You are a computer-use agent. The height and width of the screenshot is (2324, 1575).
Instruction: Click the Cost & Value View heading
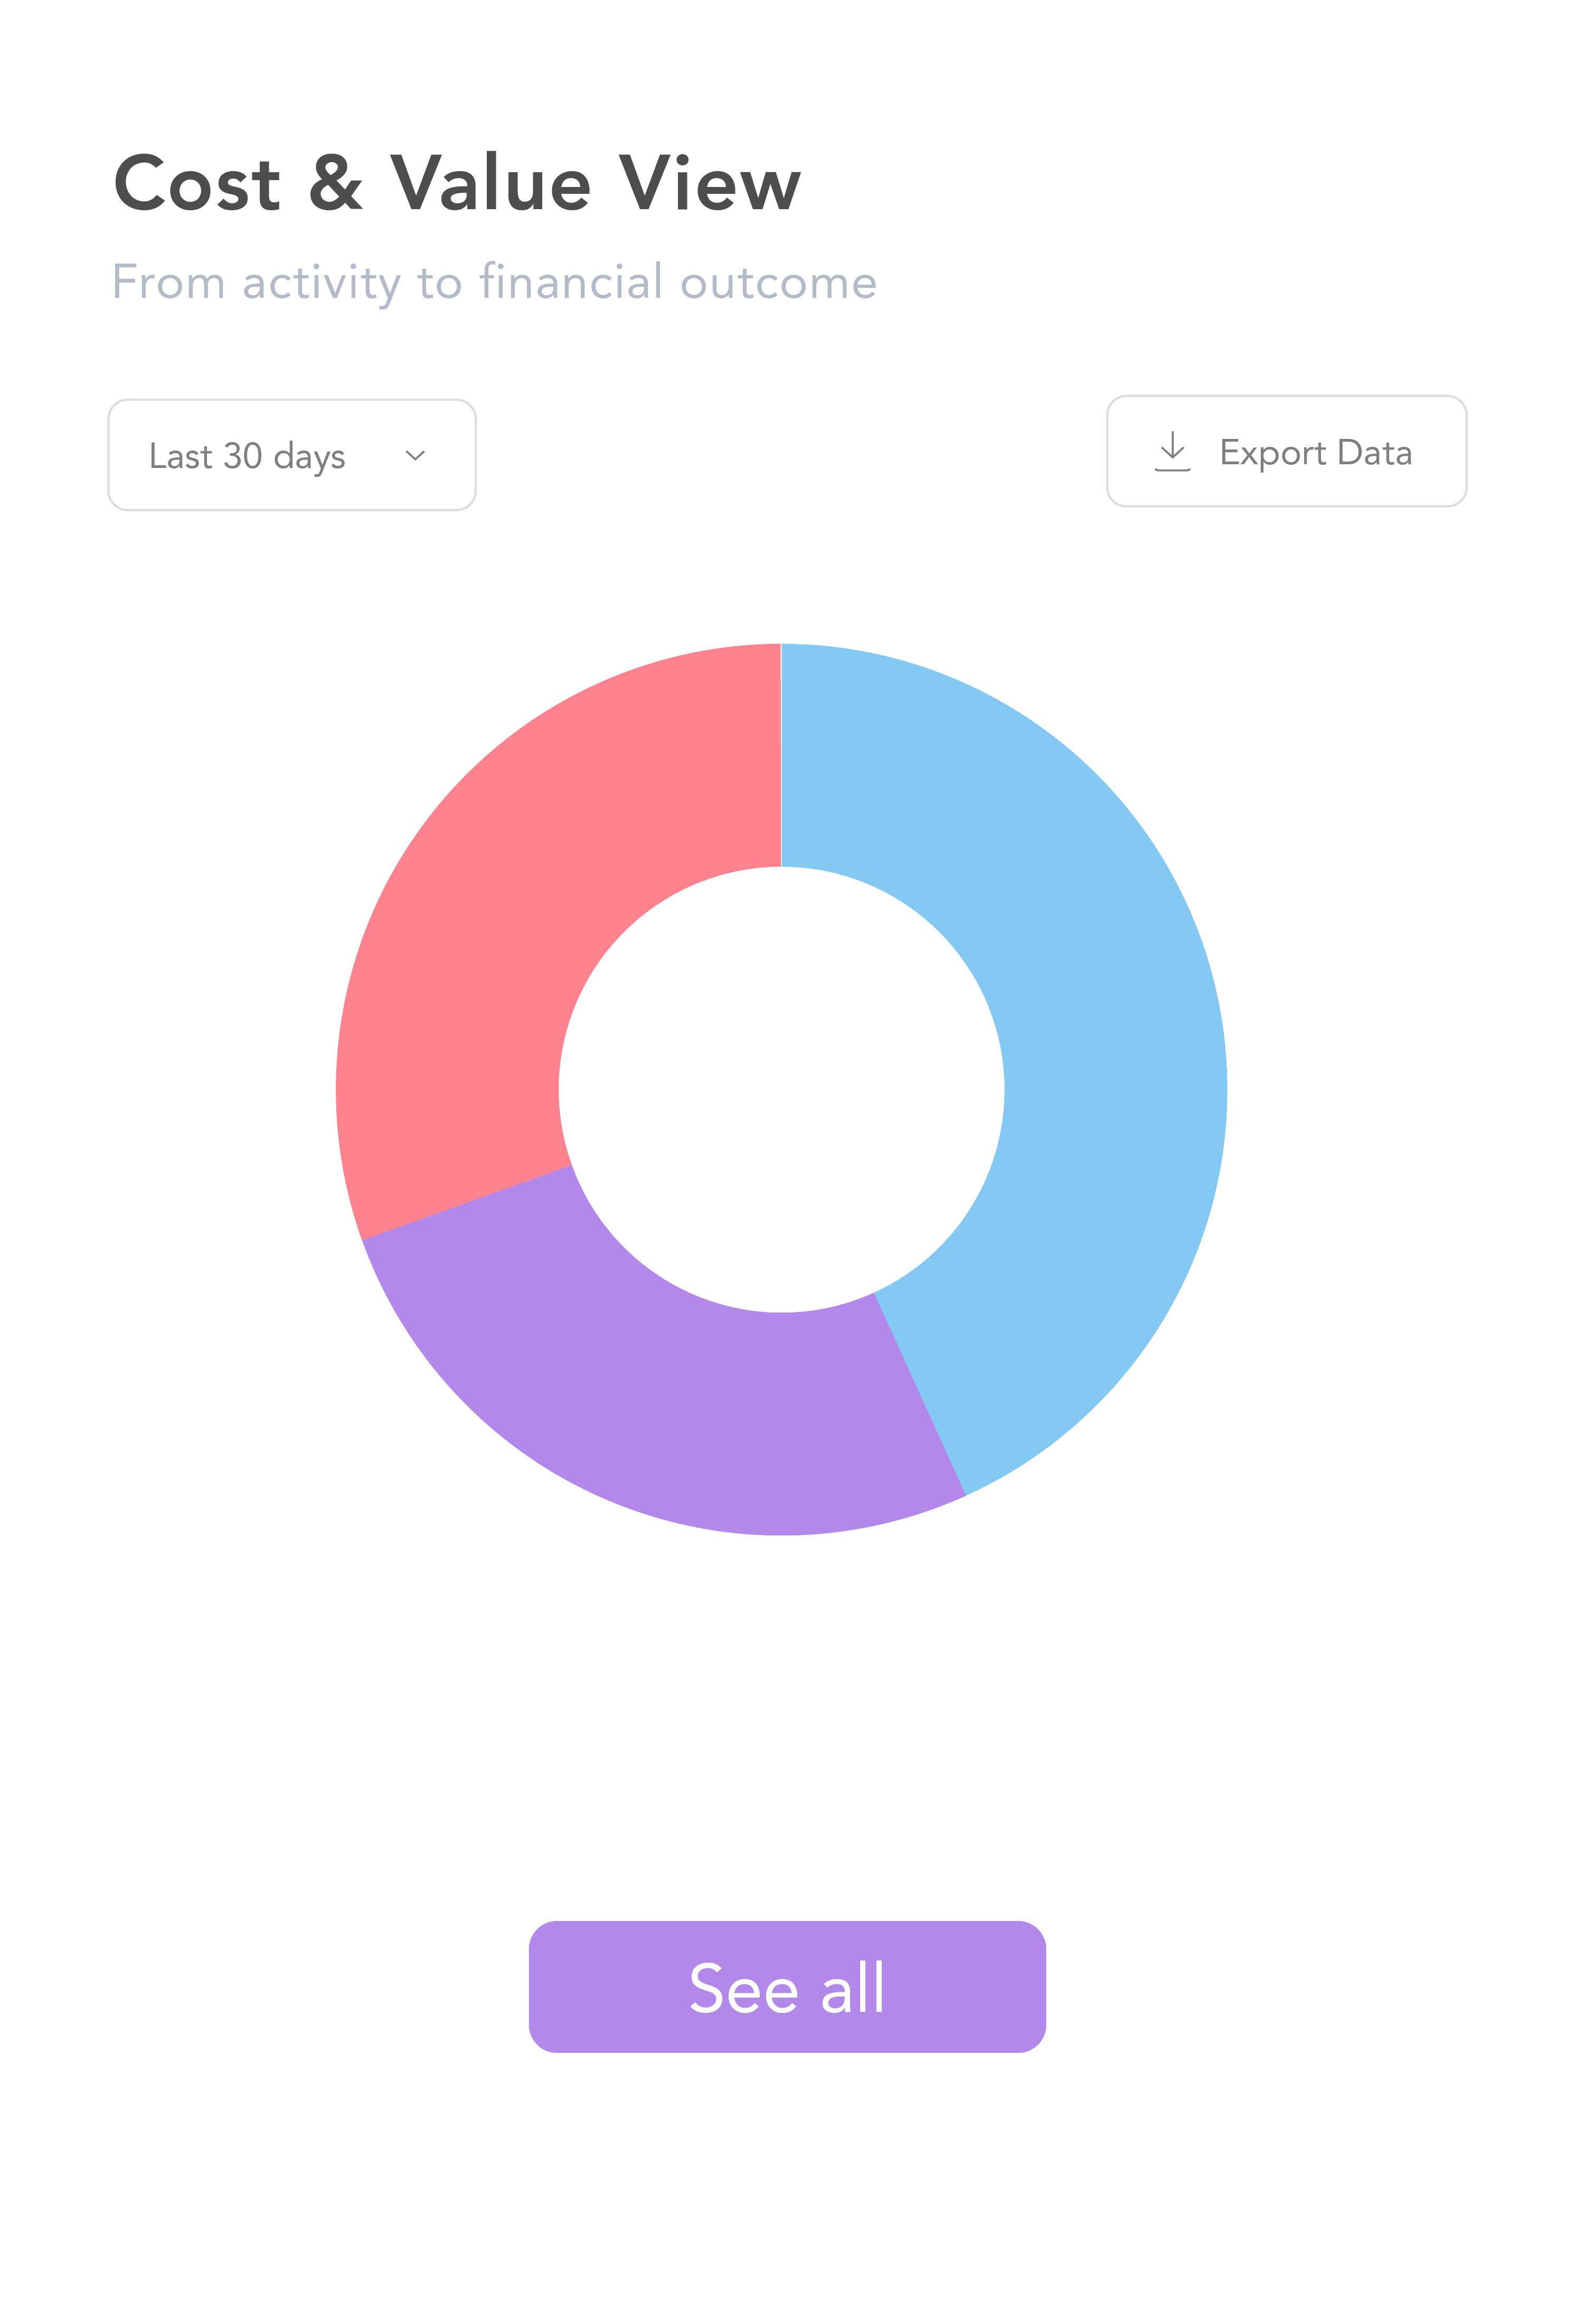pos(457,184)
